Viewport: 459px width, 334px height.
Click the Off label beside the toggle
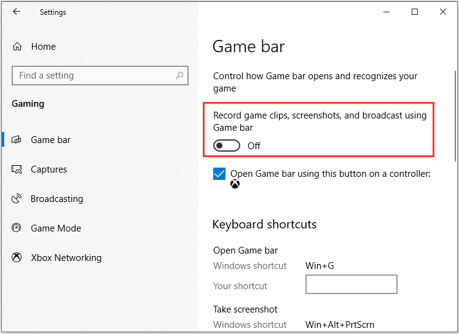point(254,146)
